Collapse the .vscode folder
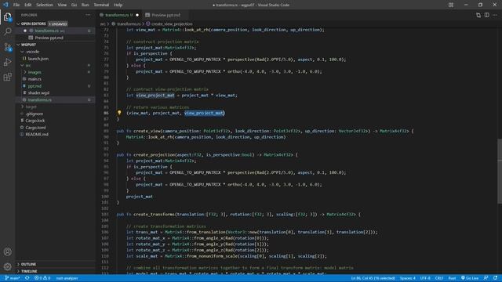This screenshot has height=282, width=502. click(x=22, y=52)
